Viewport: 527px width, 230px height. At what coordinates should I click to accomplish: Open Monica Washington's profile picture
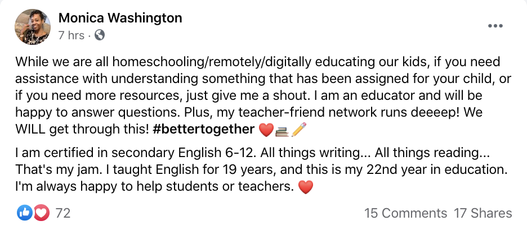tap(37, 26)
